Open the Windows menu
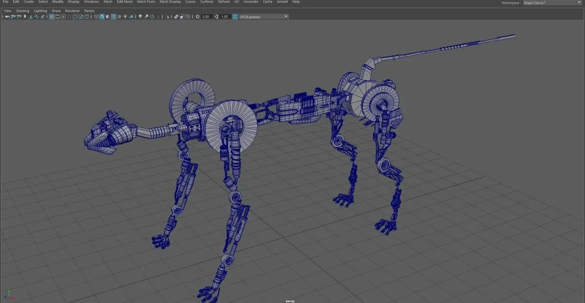 coord(91,2)
